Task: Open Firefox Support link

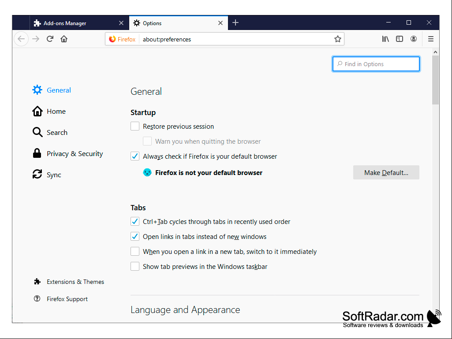Action: 67,299
